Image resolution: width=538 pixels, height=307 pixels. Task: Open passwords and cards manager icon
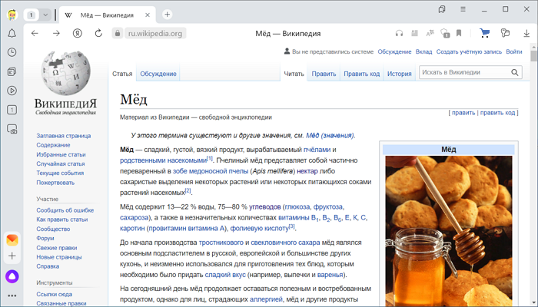(x=505, y=33)
